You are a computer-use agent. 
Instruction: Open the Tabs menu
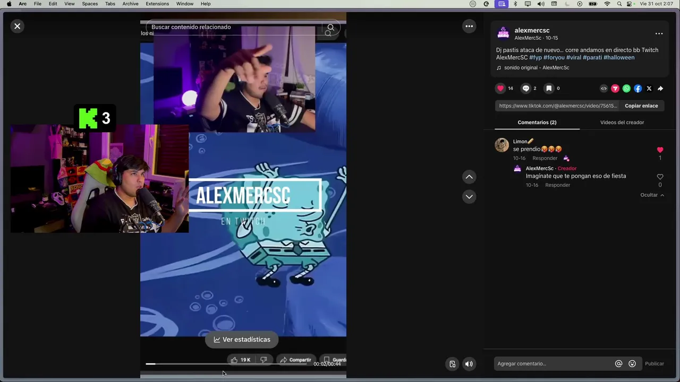(x=110, y=4)
